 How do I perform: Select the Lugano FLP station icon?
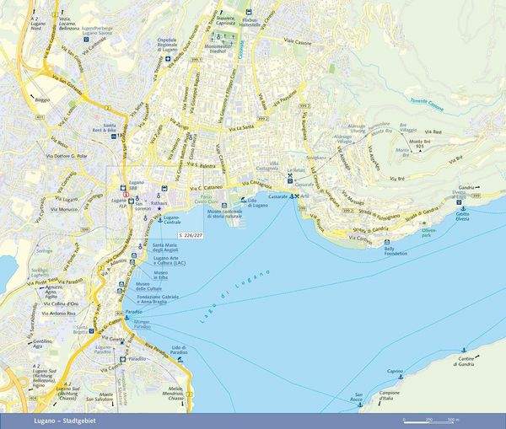[131, 201]
